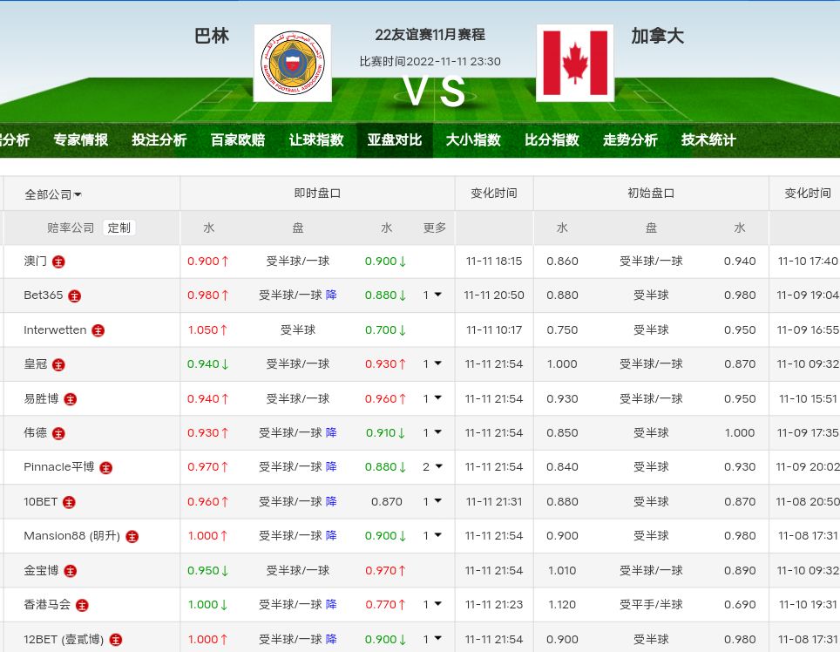Image resolution: width=840 pixels, height=652 pixels.
Task: Click the 主 icon beside 12BET (壹贰博)
Action: pyautogui.click(x=116, y=640)
